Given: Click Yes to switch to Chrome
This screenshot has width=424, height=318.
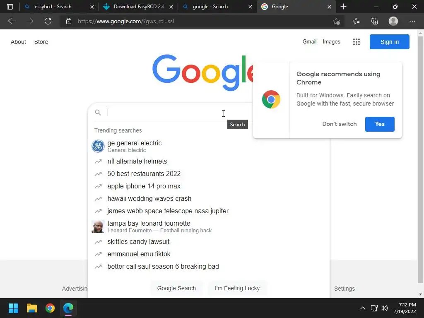Looking at the screenshot, I should click(x=380, y=124).
